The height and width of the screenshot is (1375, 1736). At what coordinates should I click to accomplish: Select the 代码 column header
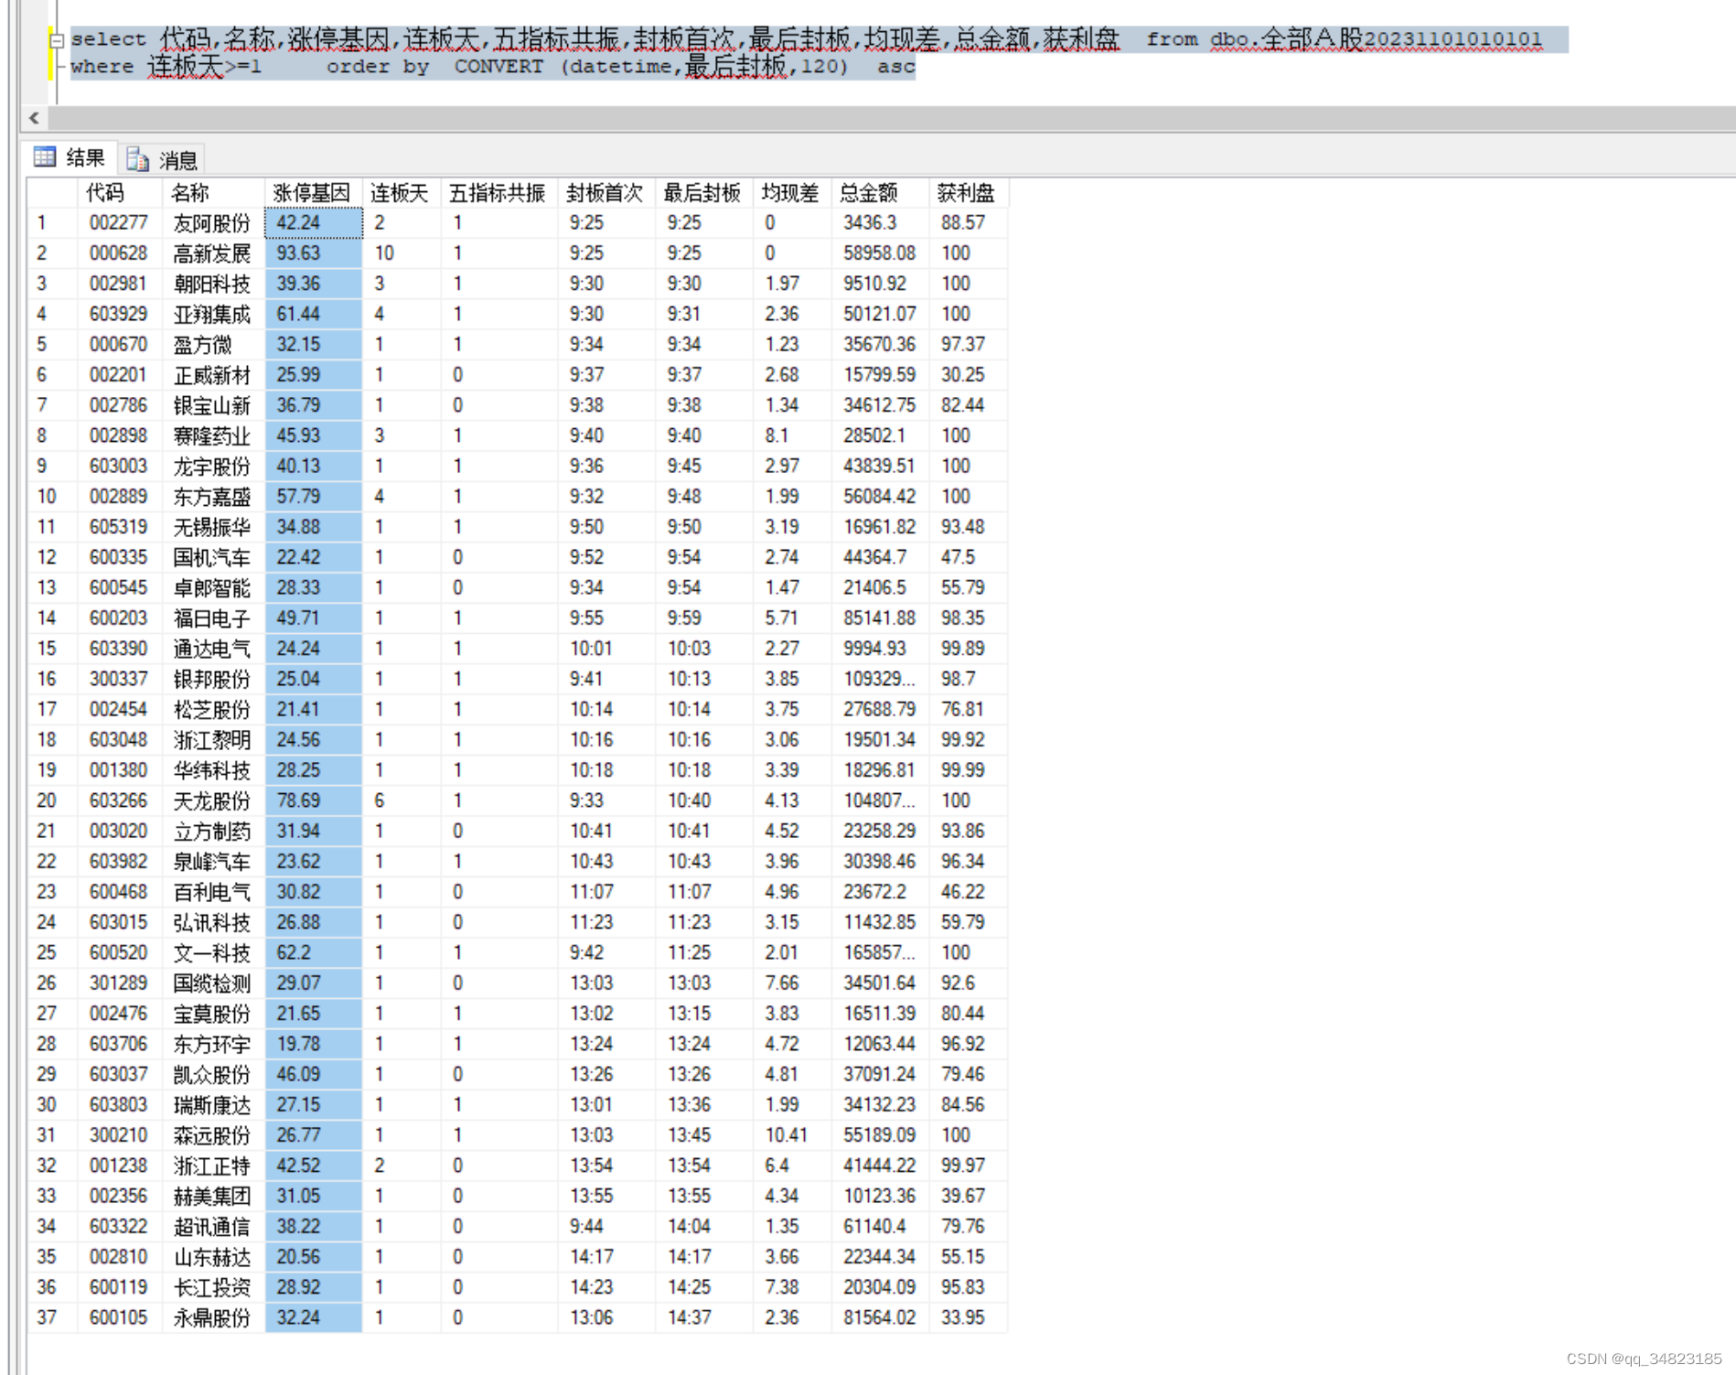[120, 193]
